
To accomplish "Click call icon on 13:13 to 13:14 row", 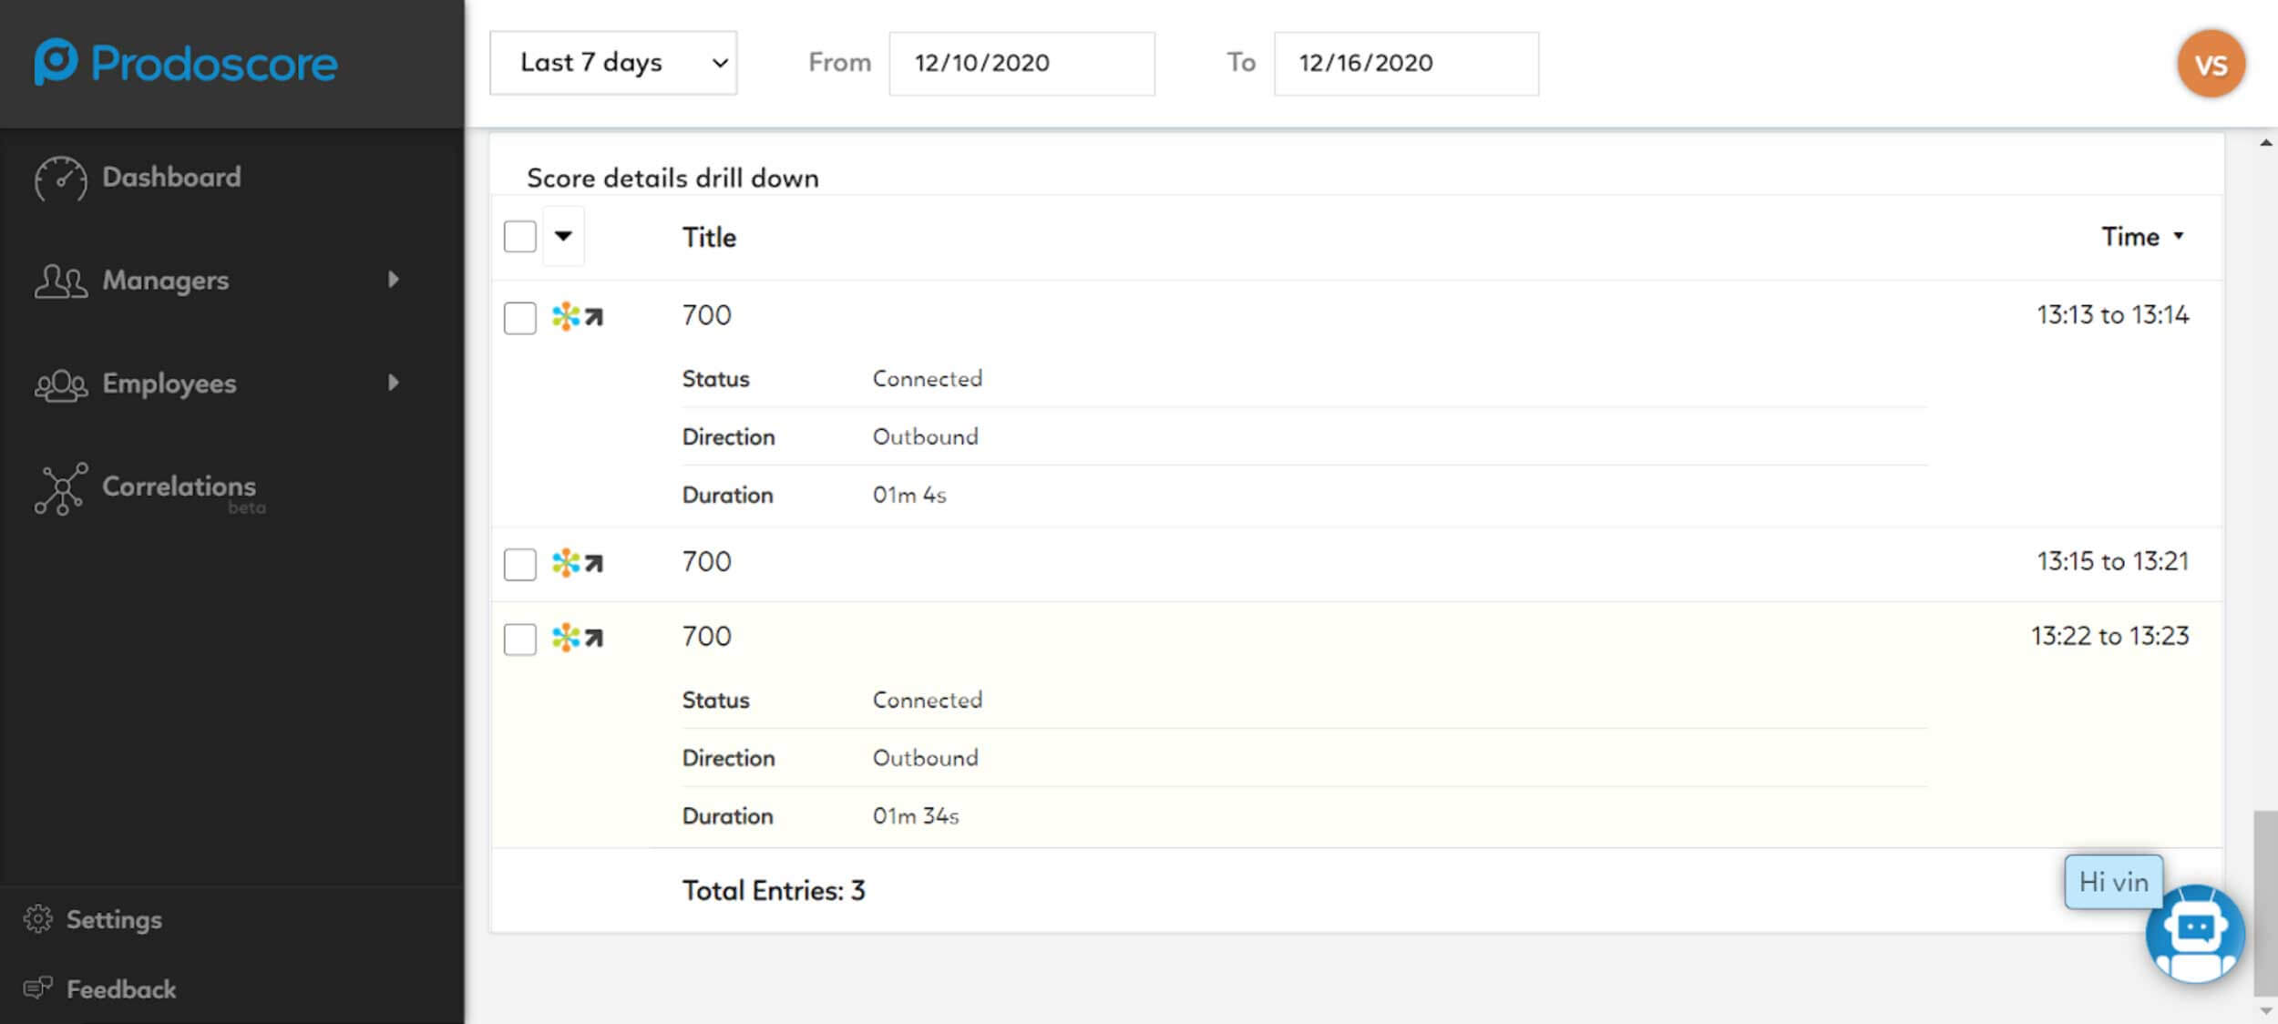I will pos(578,317).
